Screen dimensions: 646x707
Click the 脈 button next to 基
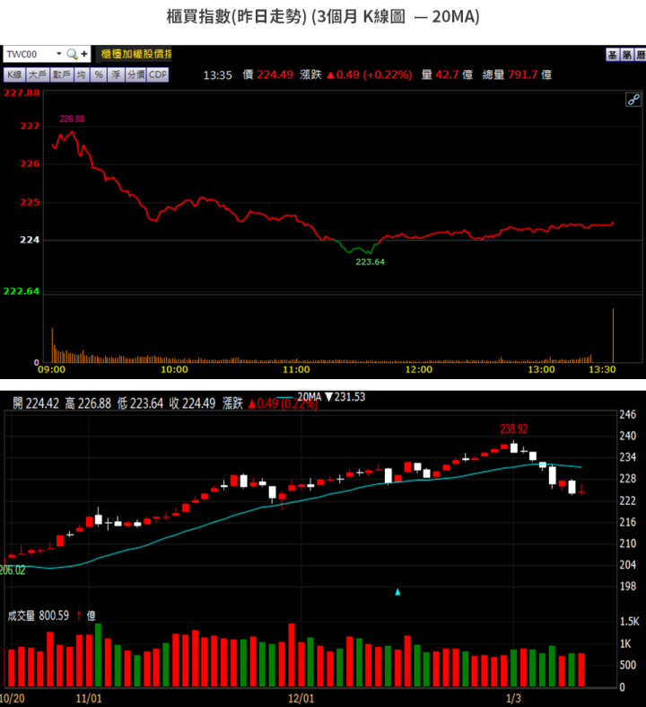[626, 55]
